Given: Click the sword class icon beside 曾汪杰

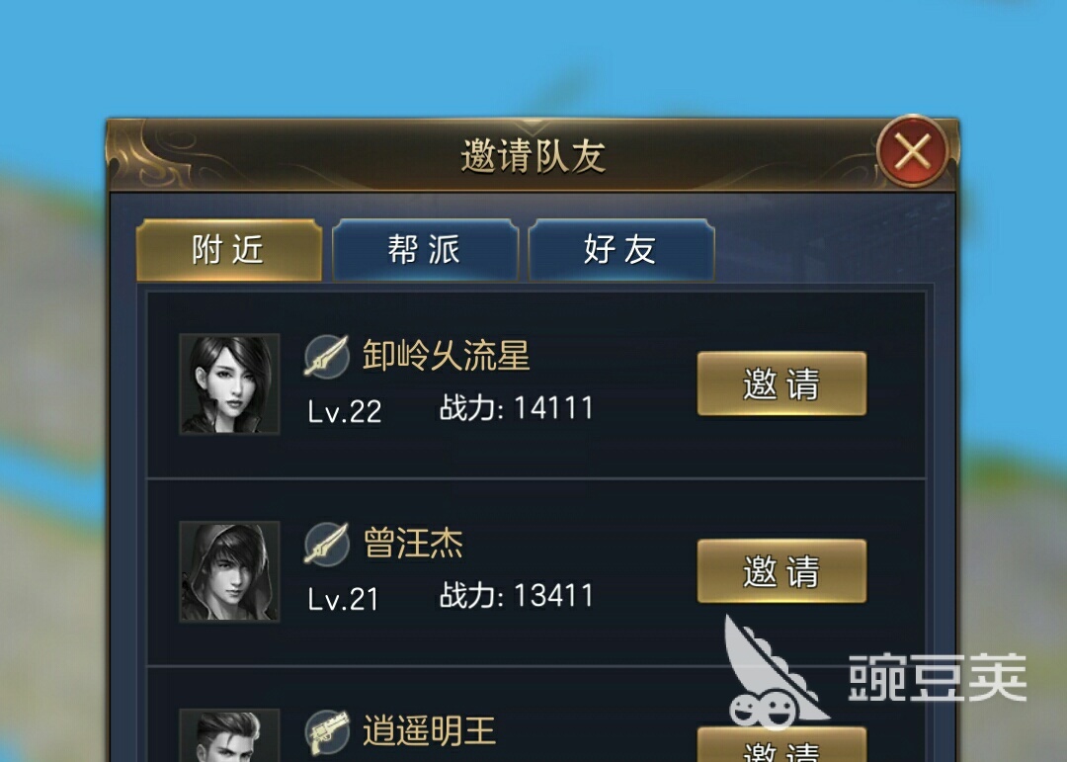Looking at the screenshot, I should point(327,544).
